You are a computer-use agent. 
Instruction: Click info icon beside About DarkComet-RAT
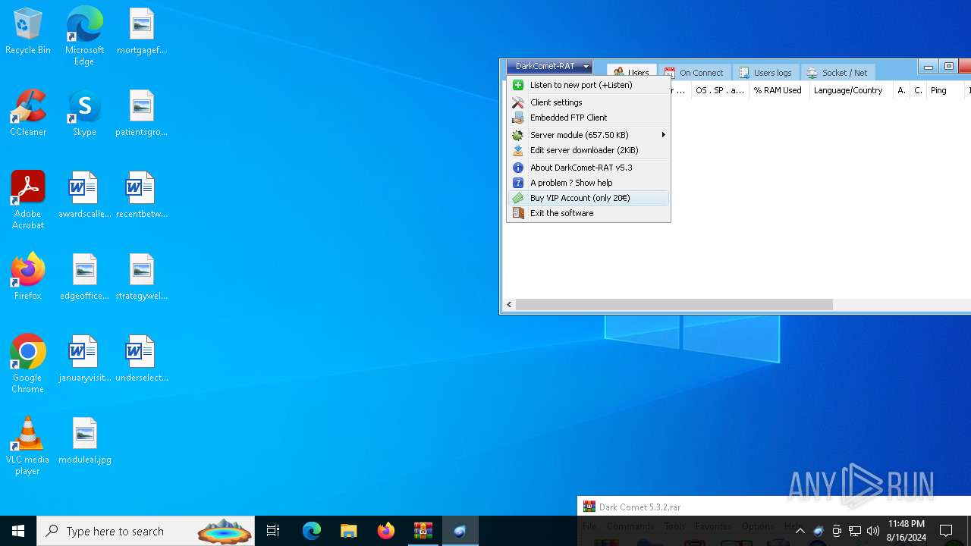coord(518,168)
